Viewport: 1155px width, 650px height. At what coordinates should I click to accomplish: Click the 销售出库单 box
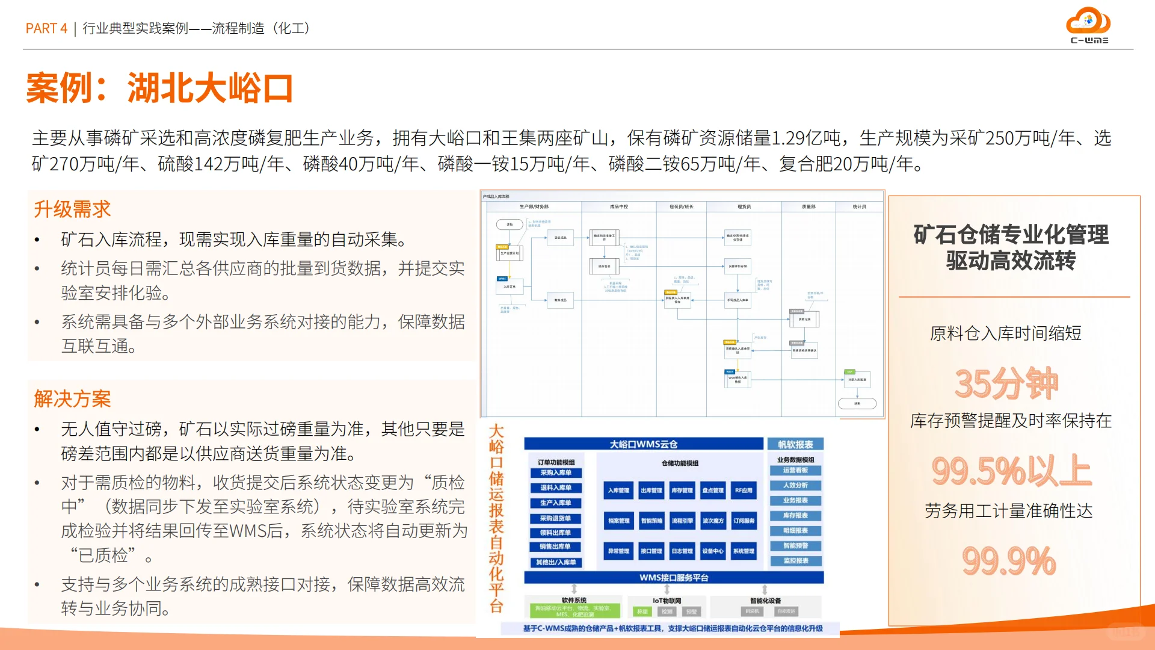pyautogui.click(x=556, y=546)
